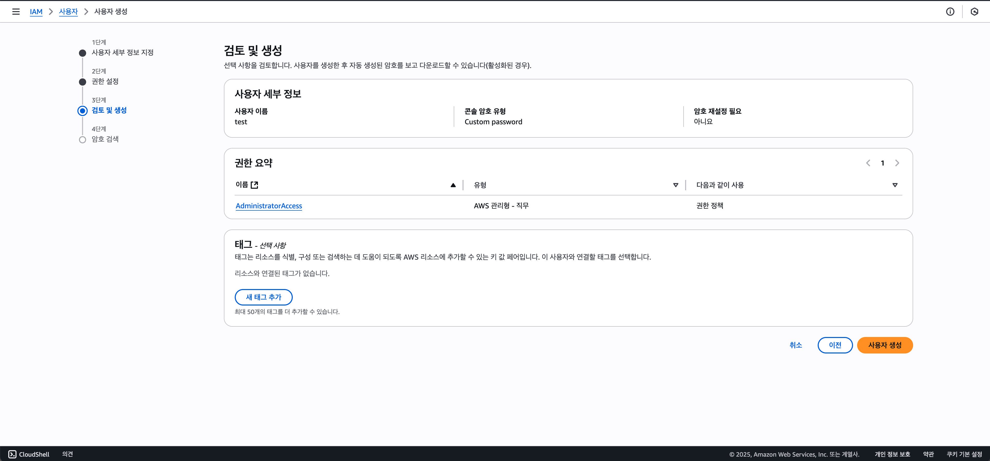Select step 3 검토 및 생성 indicator
The image size is (990, 461).
(x=83, y=111)
